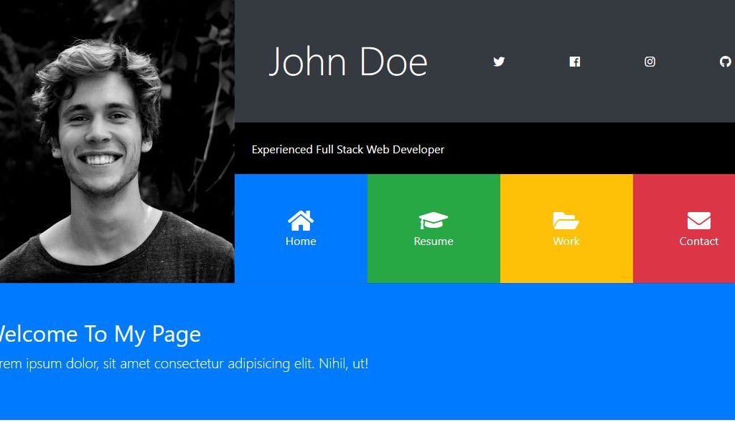
Task: Click the lorem ipsum paragraph text
Action: pos(184,364)
